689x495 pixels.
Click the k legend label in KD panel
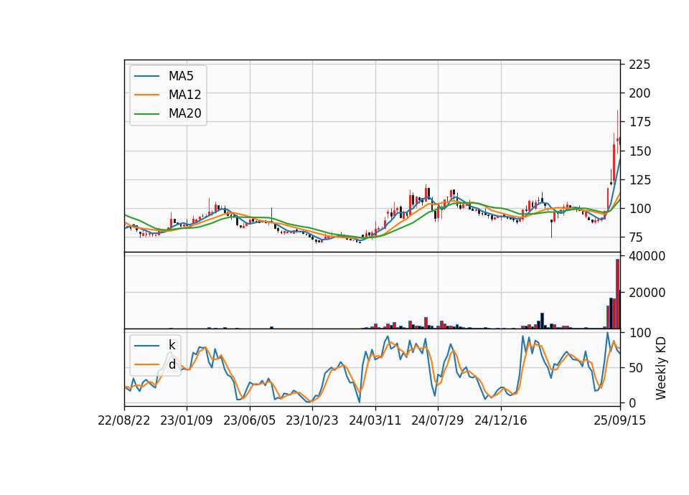[x=172, y=345]
